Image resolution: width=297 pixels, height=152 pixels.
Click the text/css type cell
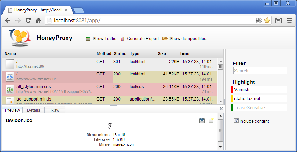coord(137,87)
